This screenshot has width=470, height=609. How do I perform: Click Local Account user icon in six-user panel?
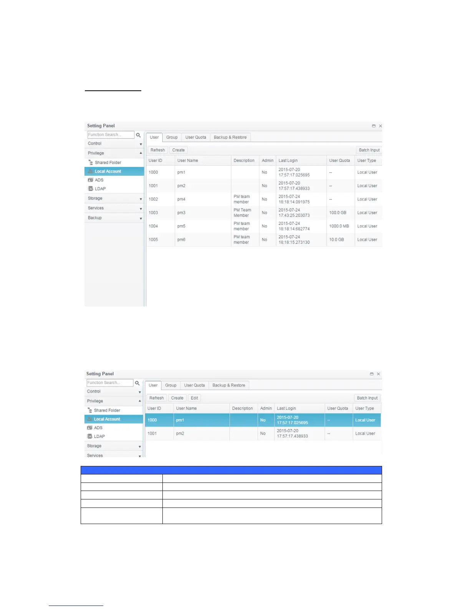[x=91, y=171]
